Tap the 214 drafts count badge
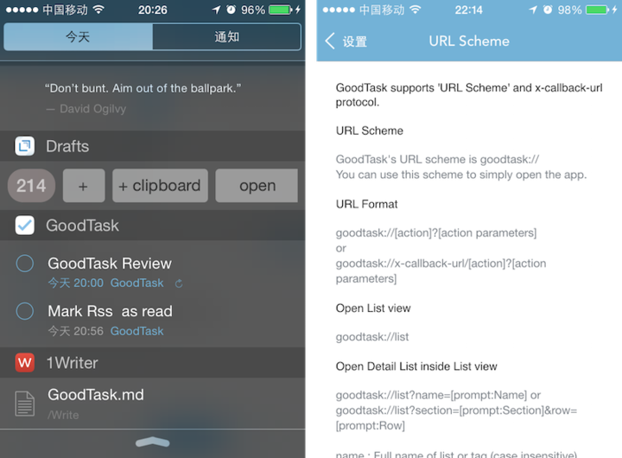This screenshot has width=622, height=458. (31, 185)
